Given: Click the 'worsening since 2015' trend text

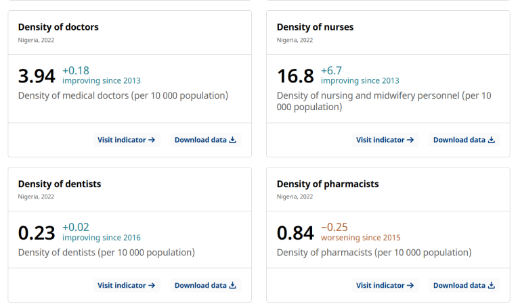Looking at the screenshot, I should coord(360,238).
